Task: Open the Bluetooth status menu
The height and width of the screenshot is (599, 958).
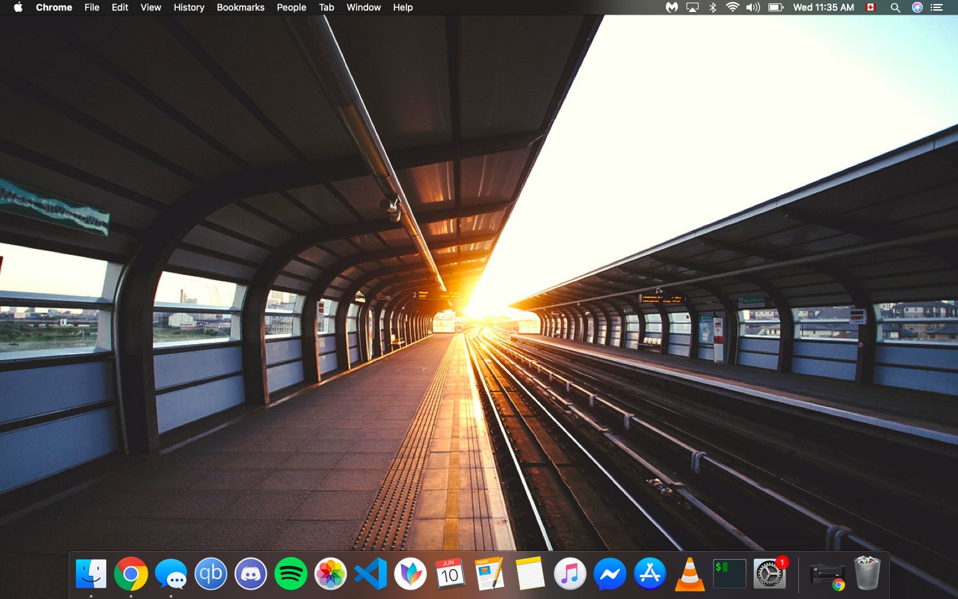Action: pyautogui.click(x=713, y=7)
